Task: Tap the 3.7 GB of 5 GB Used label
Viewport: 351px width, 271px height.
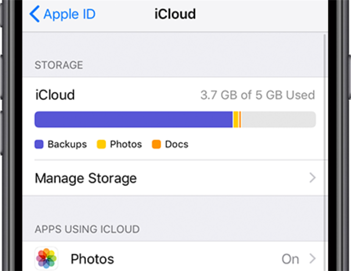Action: (x=258, y=95)
